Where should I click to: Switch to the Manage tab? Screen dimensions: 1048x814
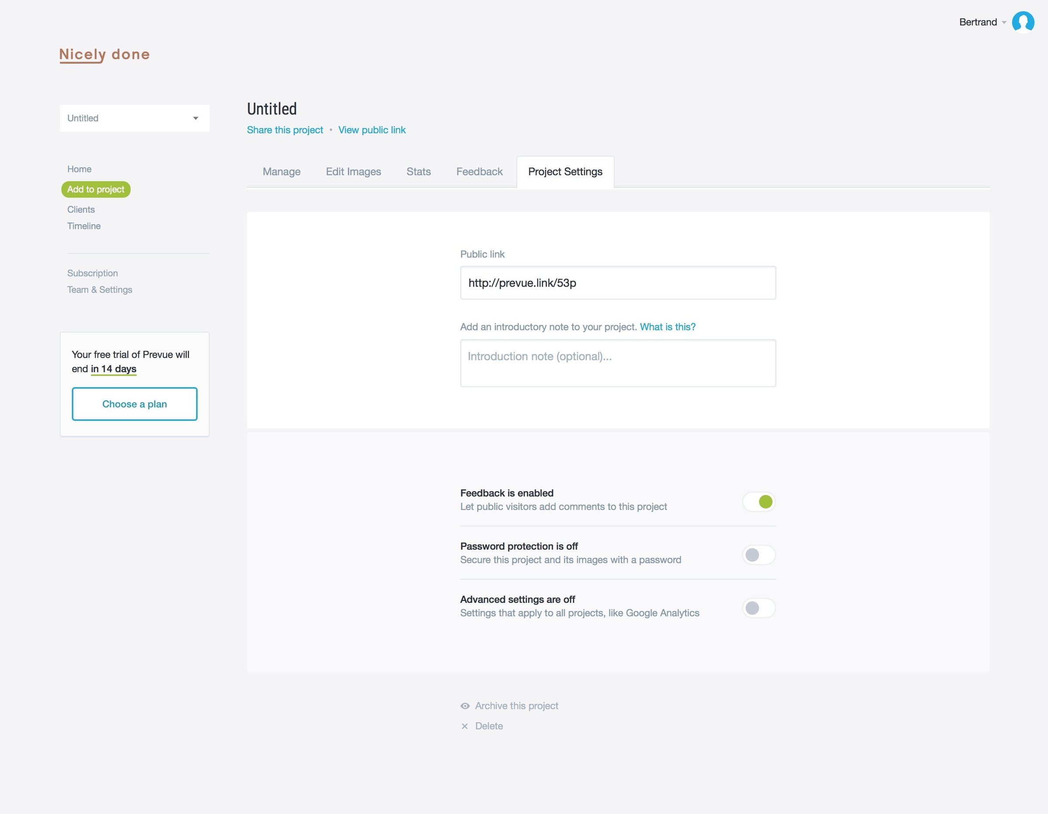(x=281, y=171)
